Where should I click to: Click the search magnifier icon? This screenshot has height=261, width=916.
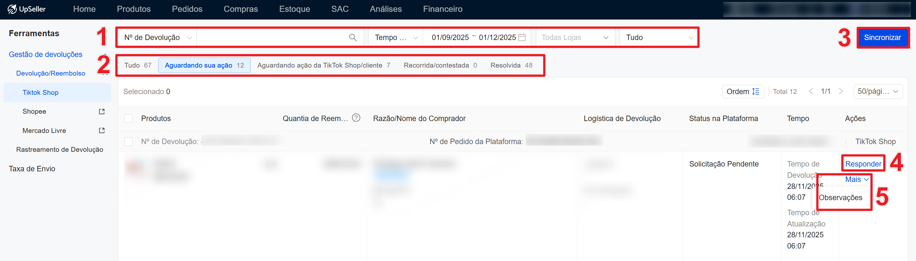[352, 37]
